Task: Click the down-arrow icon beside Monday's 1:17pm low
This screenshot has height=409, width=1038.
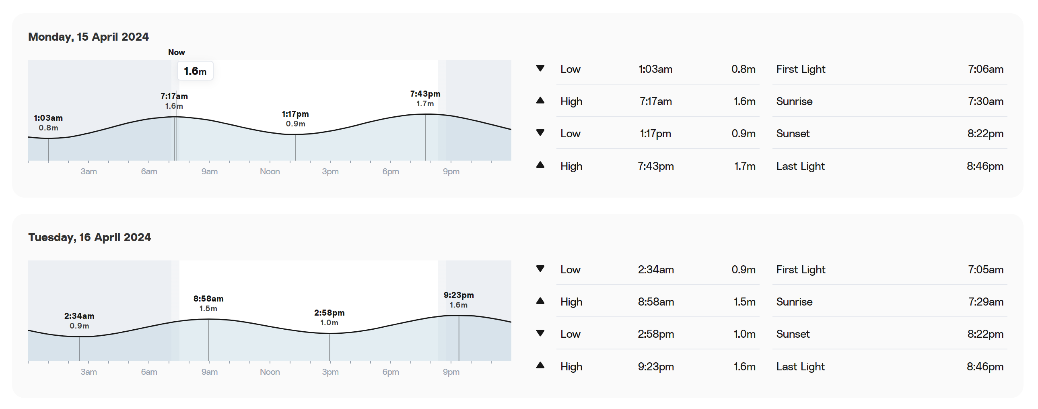Action: point(540,132)
